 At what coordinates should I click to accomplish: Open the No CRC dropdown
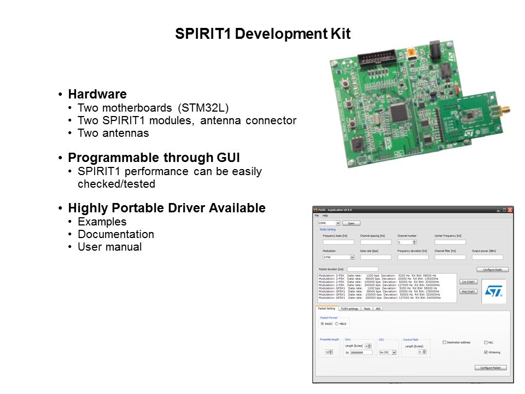tap(394, 352)
